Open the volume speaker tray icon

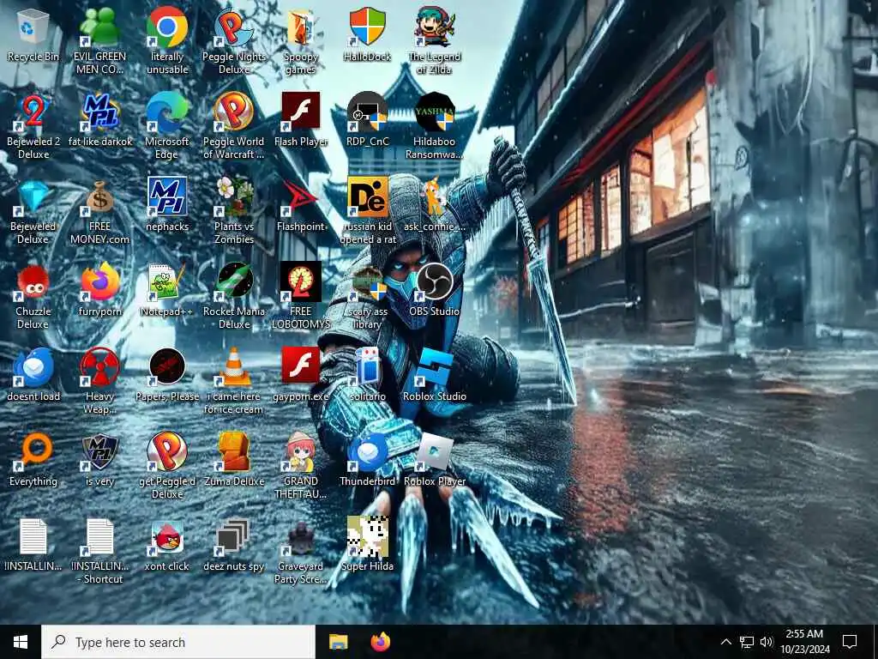(767, 642)
